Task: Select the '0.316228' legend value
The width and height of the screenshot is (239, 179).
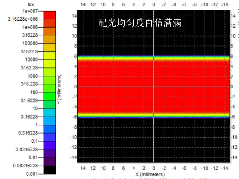Action: pos(28,133)
